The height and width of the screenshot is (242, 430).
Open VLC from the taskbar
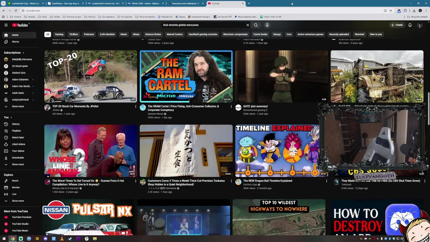(62, 239)
